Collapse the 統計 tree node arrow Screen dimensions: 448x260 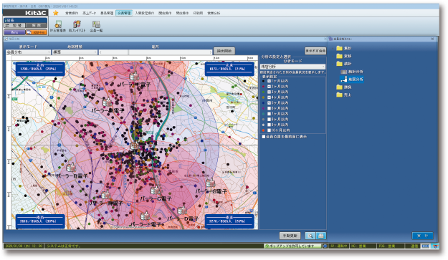[x=333, y=64]
